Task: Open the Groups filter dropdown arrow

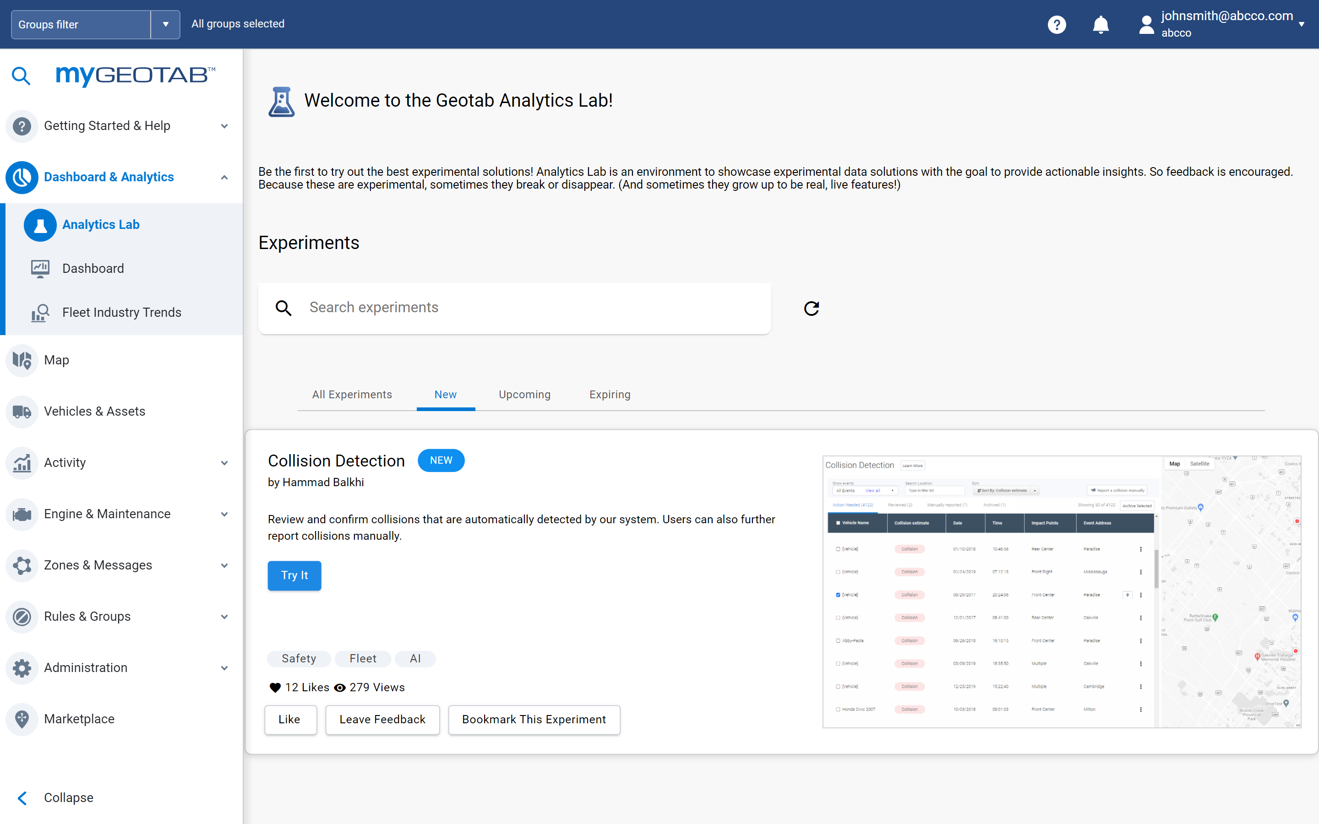Action: coord(165,25)
